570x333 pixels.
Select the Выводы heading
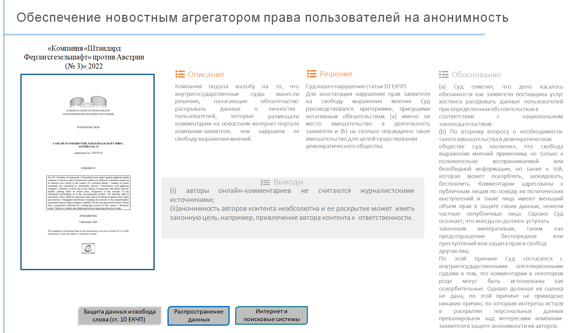[288, 182]
